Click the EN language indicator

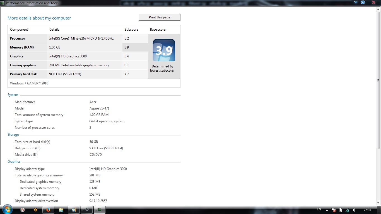[x=319, y=210]
